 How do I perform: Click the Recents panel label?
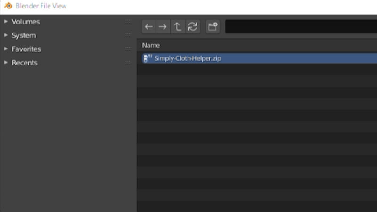[25, 63]
